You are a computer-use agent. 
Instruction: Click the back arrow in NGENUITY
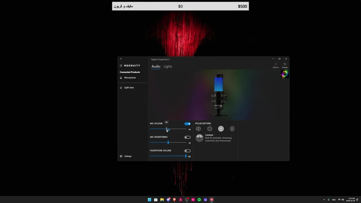click(x=121, y=59)
